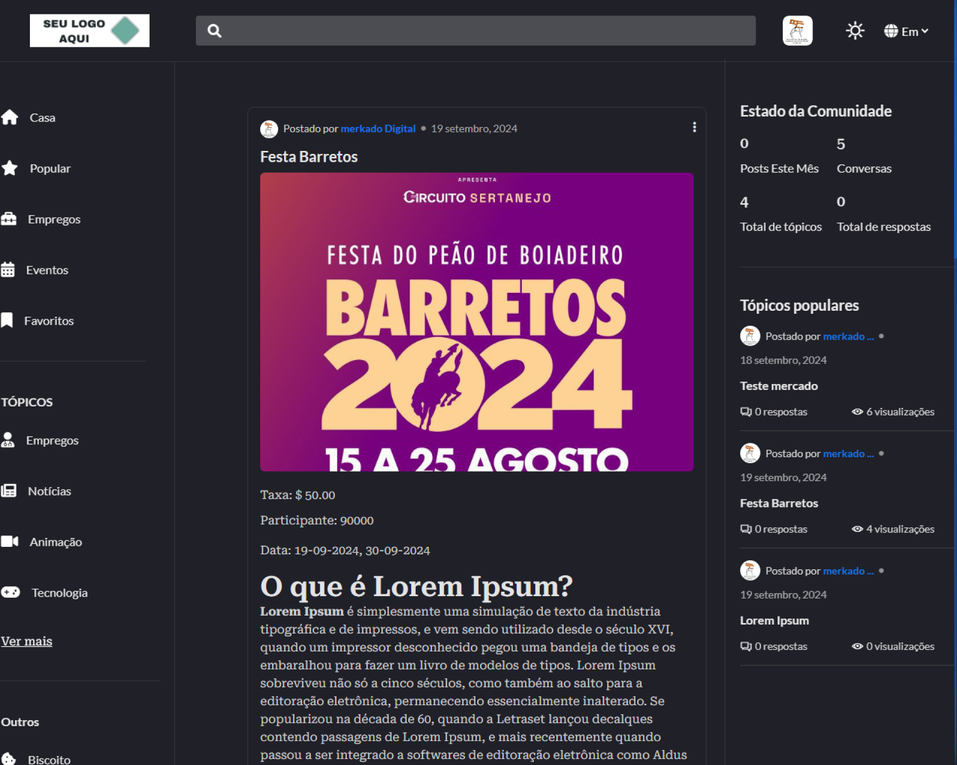Click the Popular star icon
The image size is (957, 765).
click(x=9, y=168)
